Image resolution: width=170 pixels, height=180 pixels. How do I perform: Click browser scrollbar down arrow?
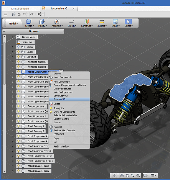(4, 172)
